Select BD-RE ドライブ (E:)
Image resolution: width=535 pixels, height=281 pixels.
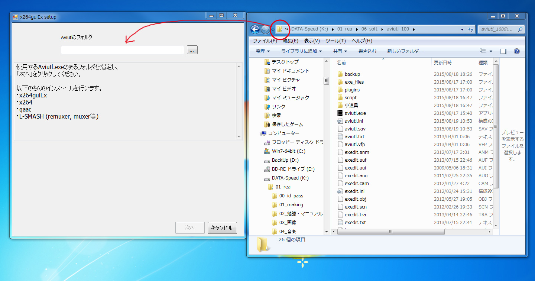(x=293, y=169)
